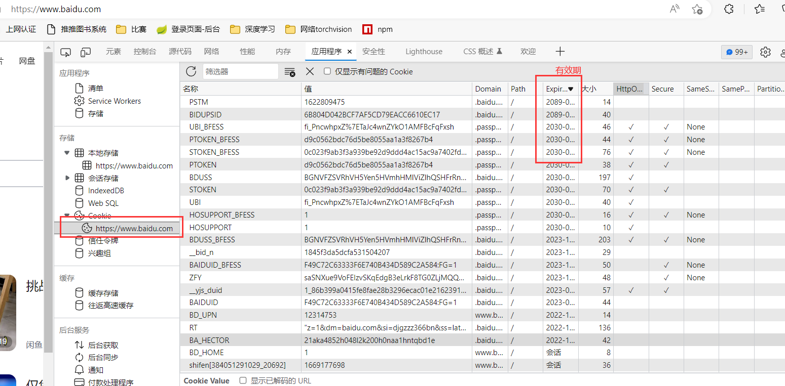Select the PSTM cookie row
This screenshot has height=386, width=785.
pos(482,102)
